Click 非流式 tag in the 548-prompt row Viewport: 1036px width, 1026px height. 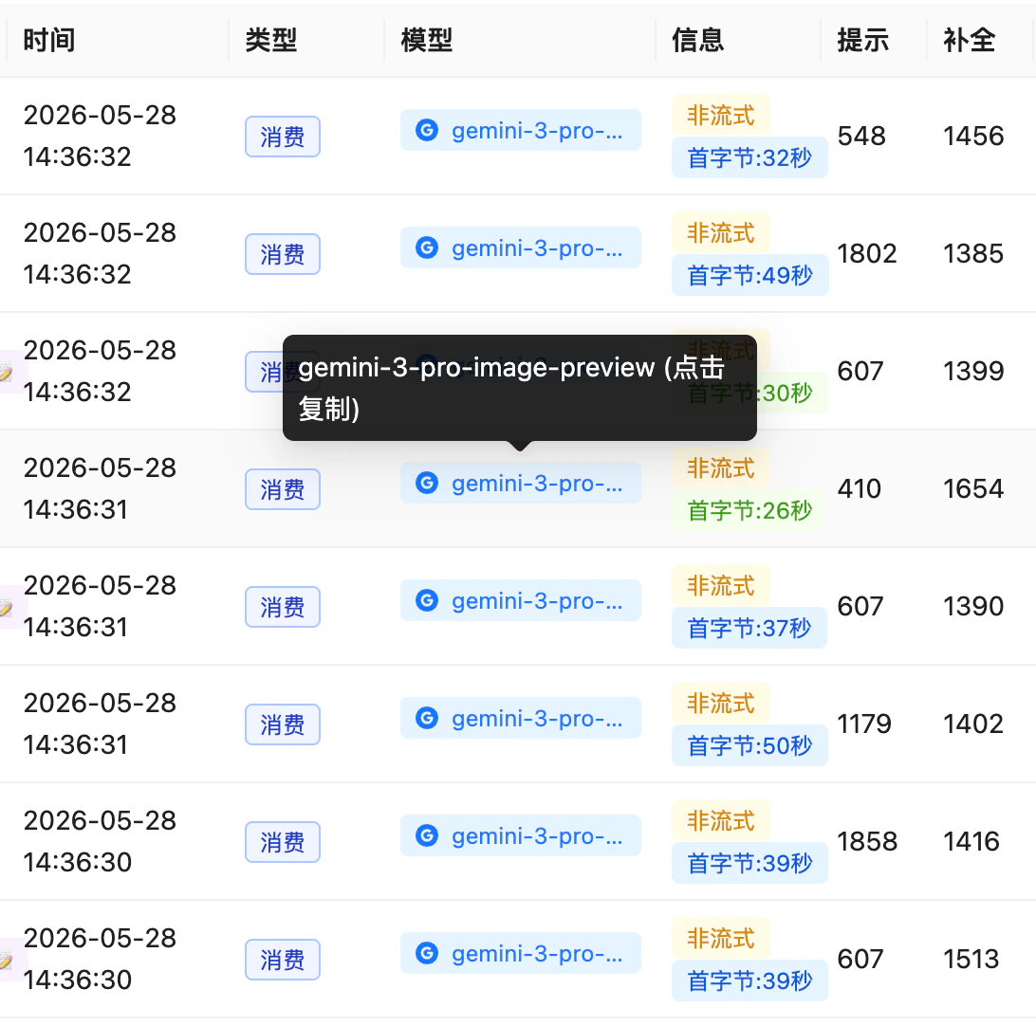click(721, 115)
